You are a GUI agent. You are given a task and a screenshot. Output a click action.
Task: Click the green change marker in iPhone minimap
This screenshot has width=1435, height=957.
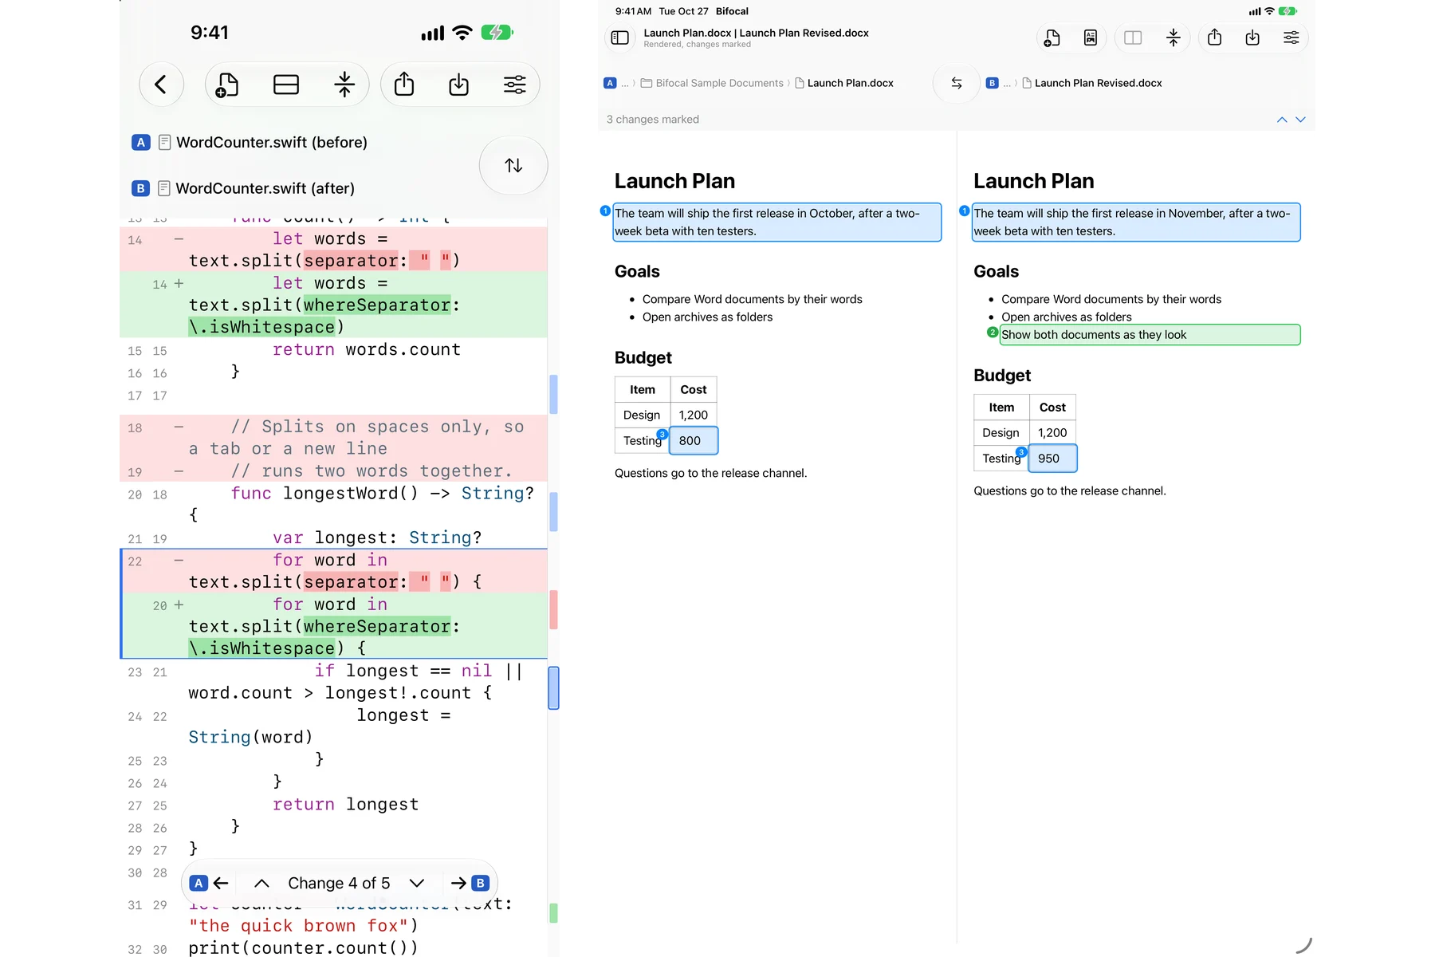click(553, 913)
